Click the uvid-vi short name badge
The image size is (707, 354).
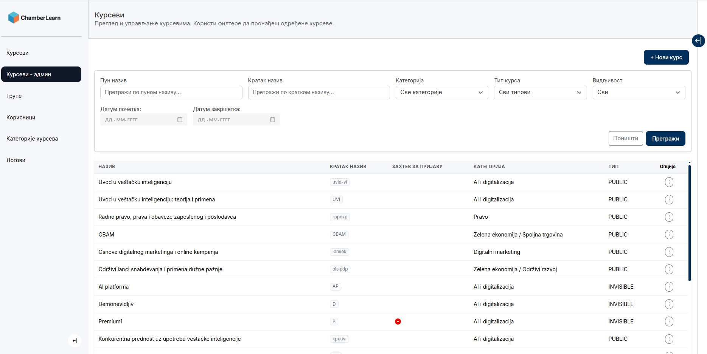(x=340, y=182)
